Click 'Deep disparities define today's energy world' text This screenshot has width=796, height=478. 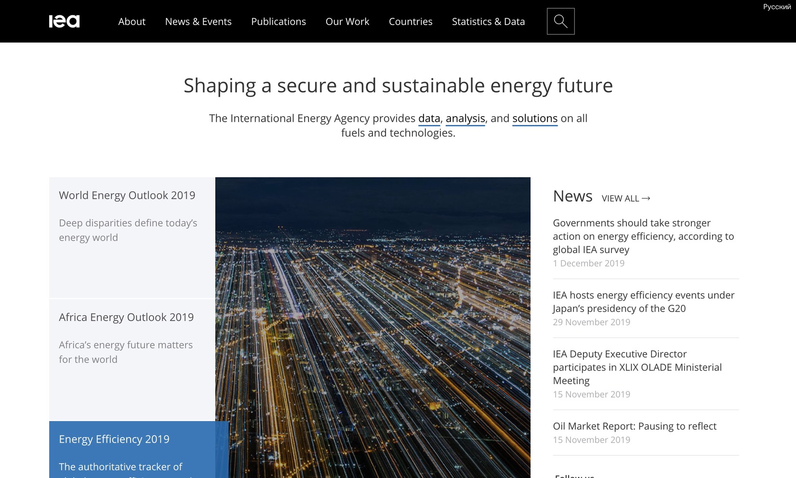[128, 230]
